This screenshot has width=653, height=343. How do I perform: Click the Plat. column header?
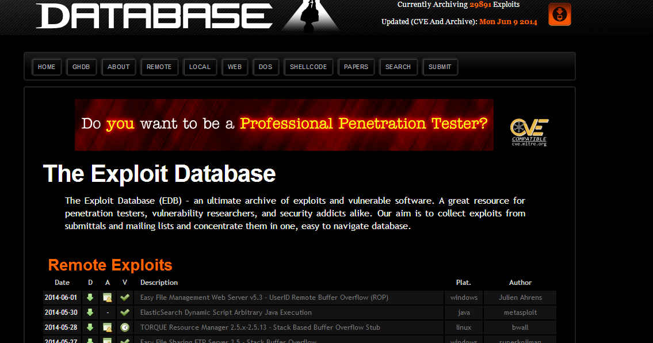(x=464, y=283)
